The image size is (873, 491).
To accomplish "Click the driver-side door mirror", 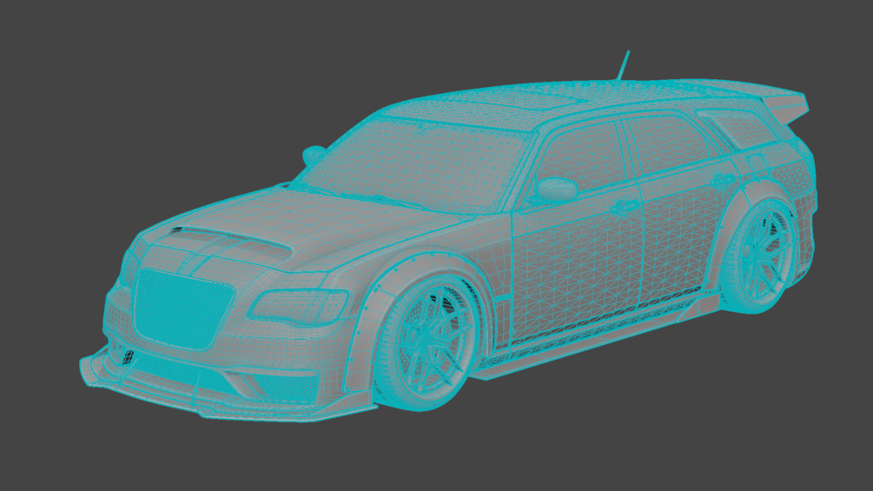I will [556, 189].
